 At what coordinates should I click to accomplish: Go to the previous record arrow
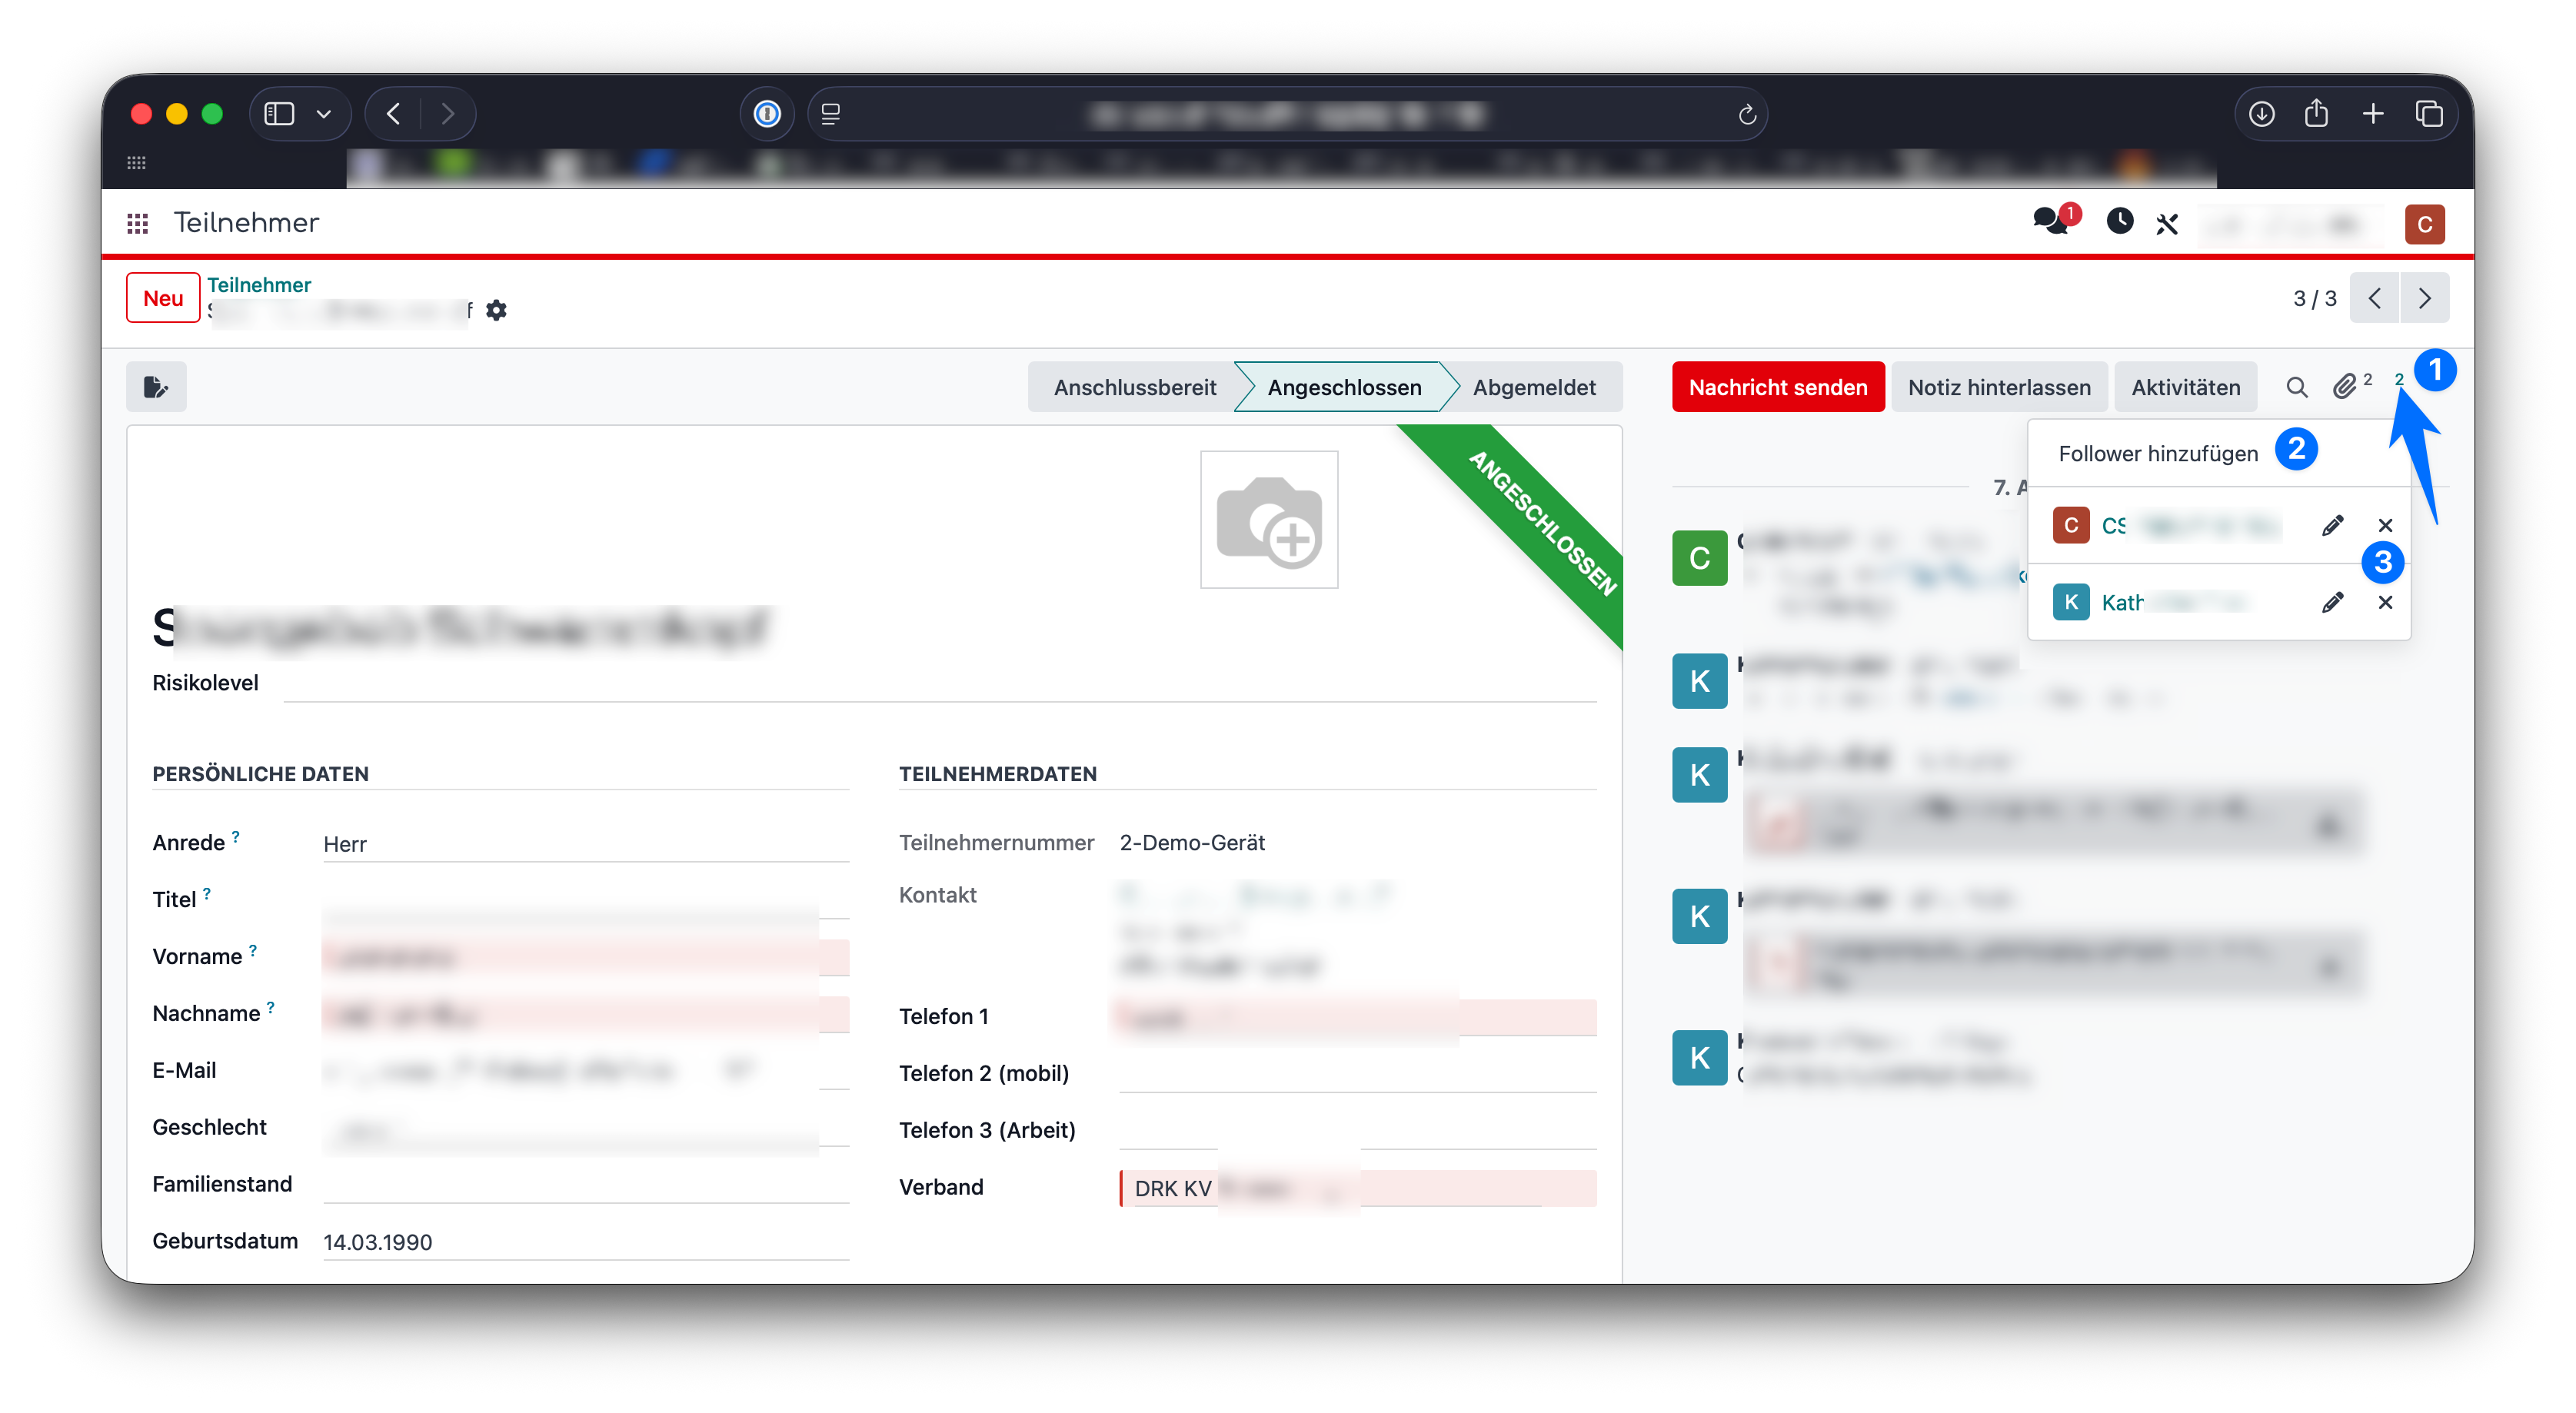coord(2374,298)
